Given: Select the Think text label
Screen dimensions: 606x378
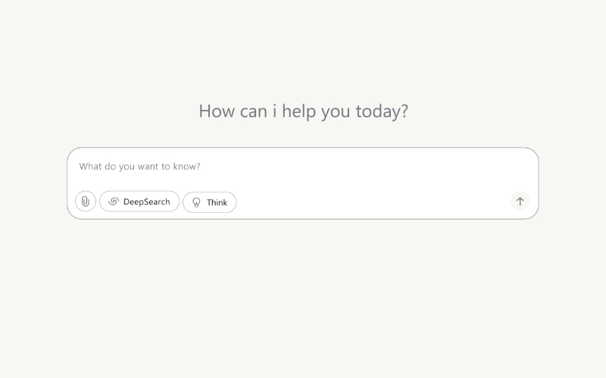Looking at the screenshot, I should pos(217,202).
